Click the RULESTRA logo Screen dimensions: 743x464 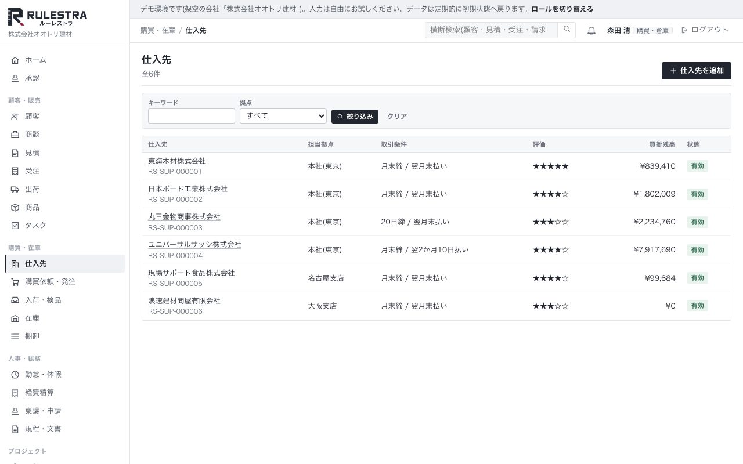pos(48,17)
